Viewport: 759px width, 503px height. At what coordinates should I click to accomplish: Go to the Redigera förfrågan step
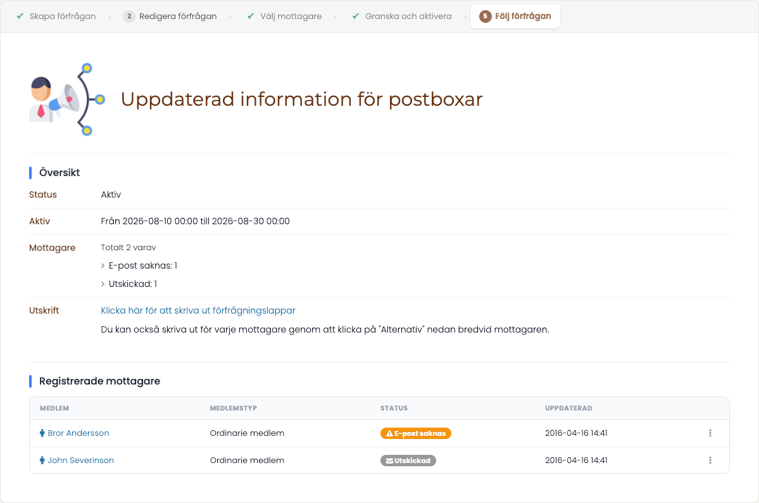(170, 16)
